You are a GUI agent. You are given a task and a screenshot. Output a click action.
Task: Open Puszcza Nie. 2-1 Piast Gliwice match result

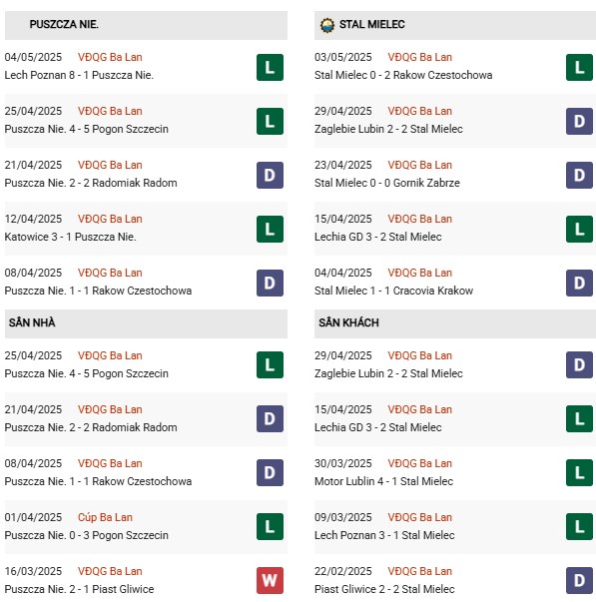coord(79,589)
